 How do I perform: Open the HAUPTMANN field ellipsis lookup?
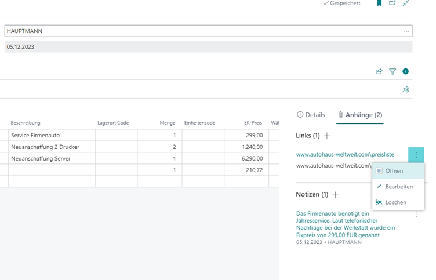(x=406, y=31)
